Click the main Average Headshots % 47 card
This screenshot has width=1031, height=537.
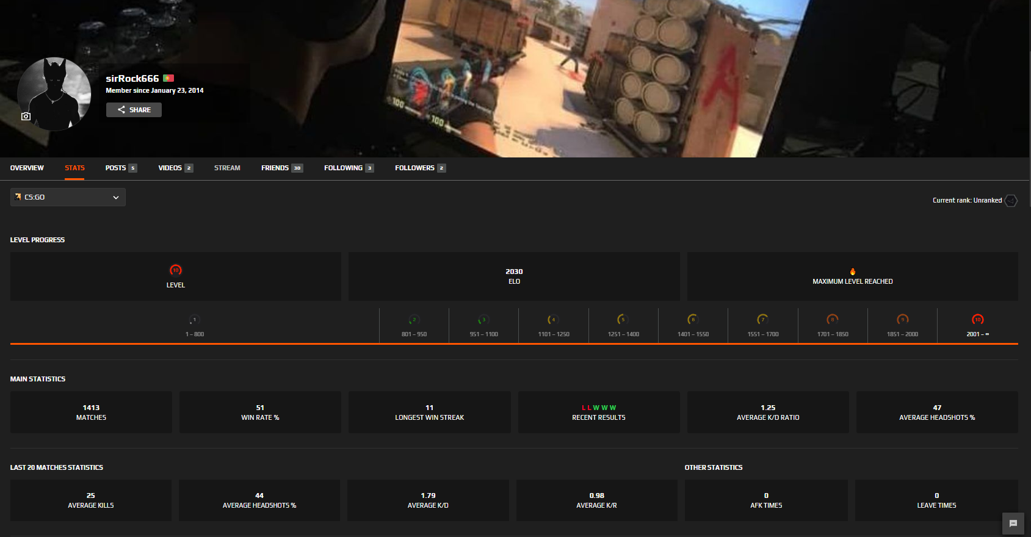(x=937, y=413)
